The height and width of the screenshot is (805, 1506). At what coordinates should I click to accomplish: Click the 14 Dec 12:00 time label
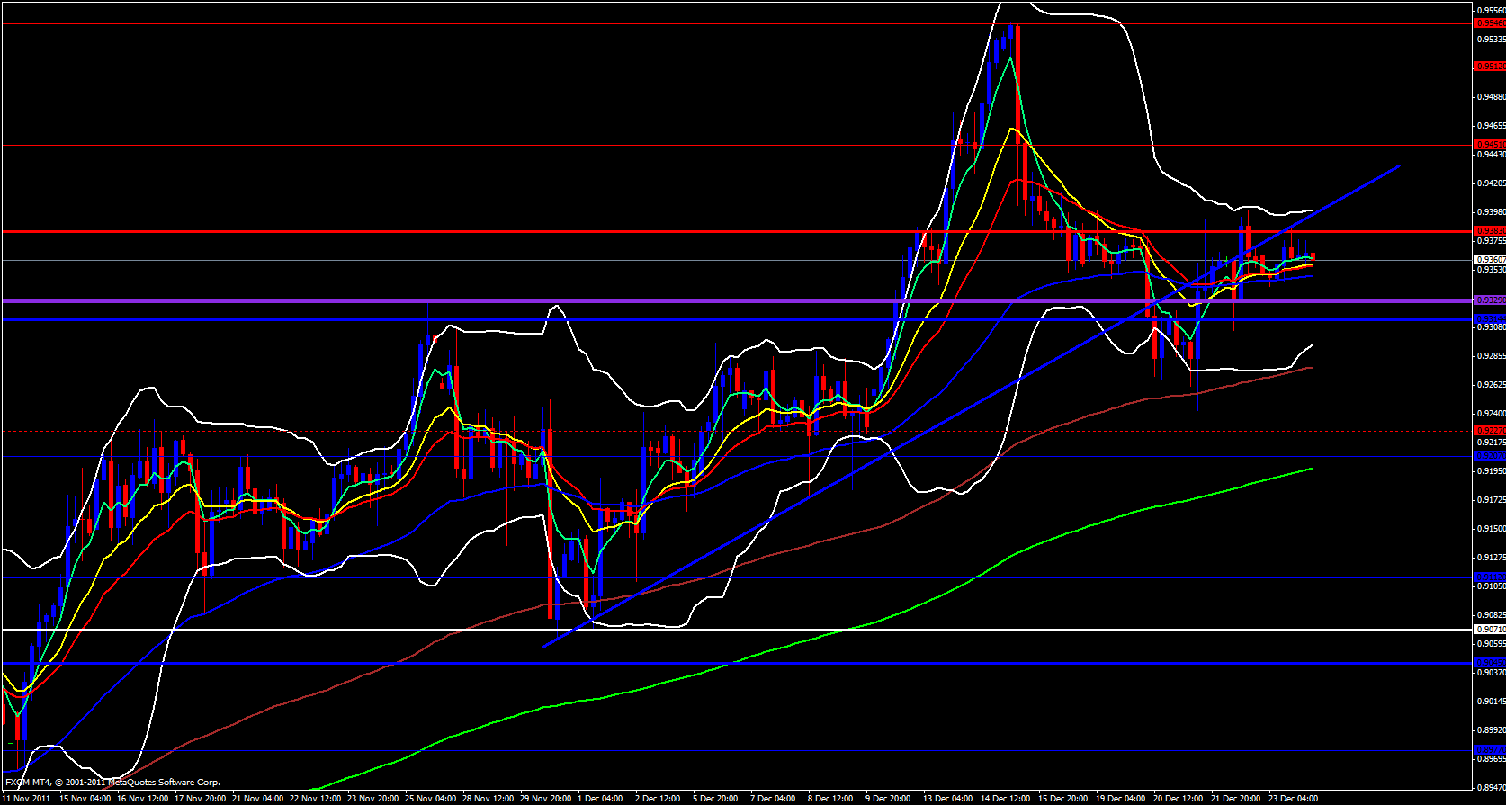(x=1005, y=798)
